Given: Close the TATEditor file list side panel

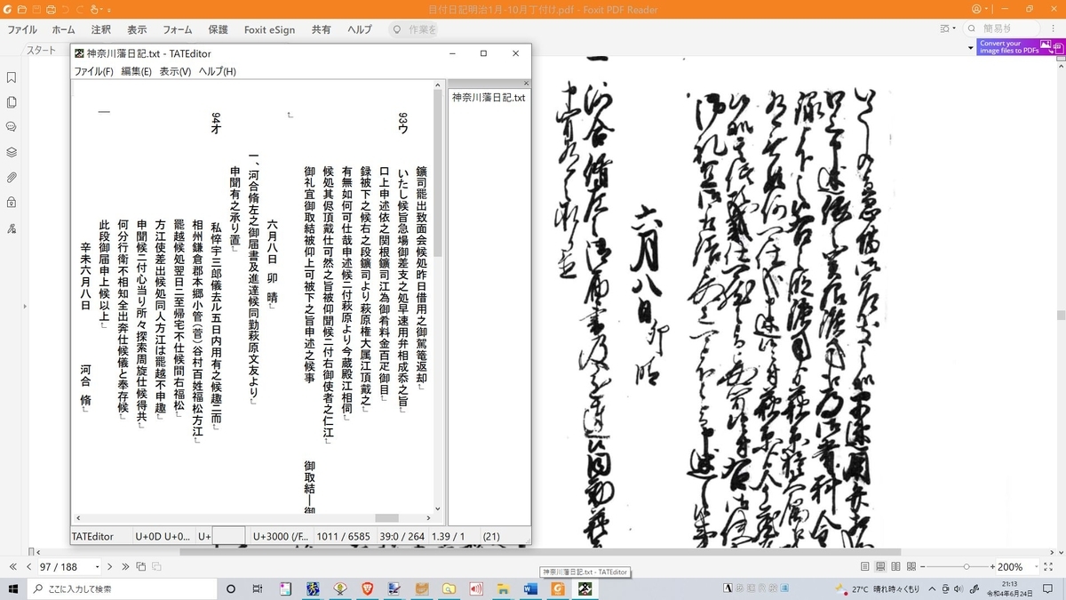Looking at the screenshot, I should tap(525, 83).
